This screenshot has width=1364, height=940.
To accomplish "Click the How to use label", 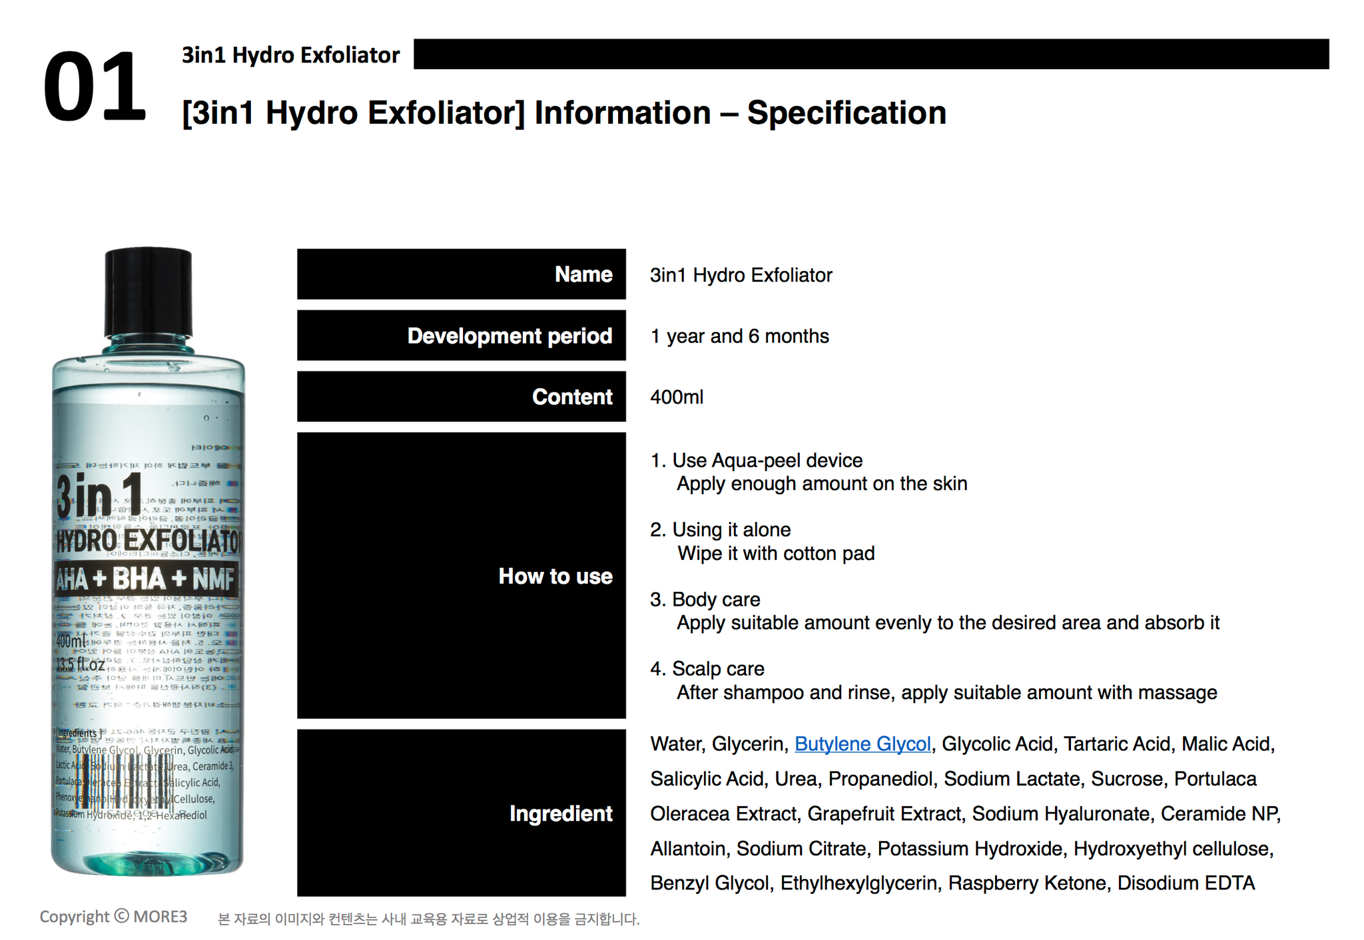I will click(x=555, y=576).
